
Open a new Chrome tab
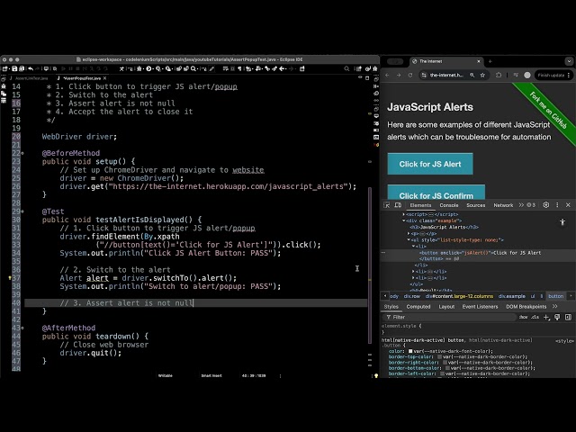click(x=490, y=61)
